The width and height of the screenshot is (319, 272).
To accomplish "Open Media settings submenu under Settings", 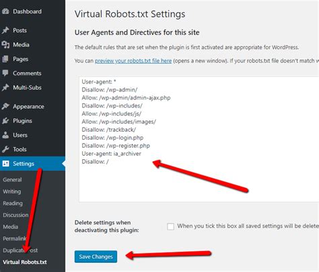I will (x=11, y=227).
